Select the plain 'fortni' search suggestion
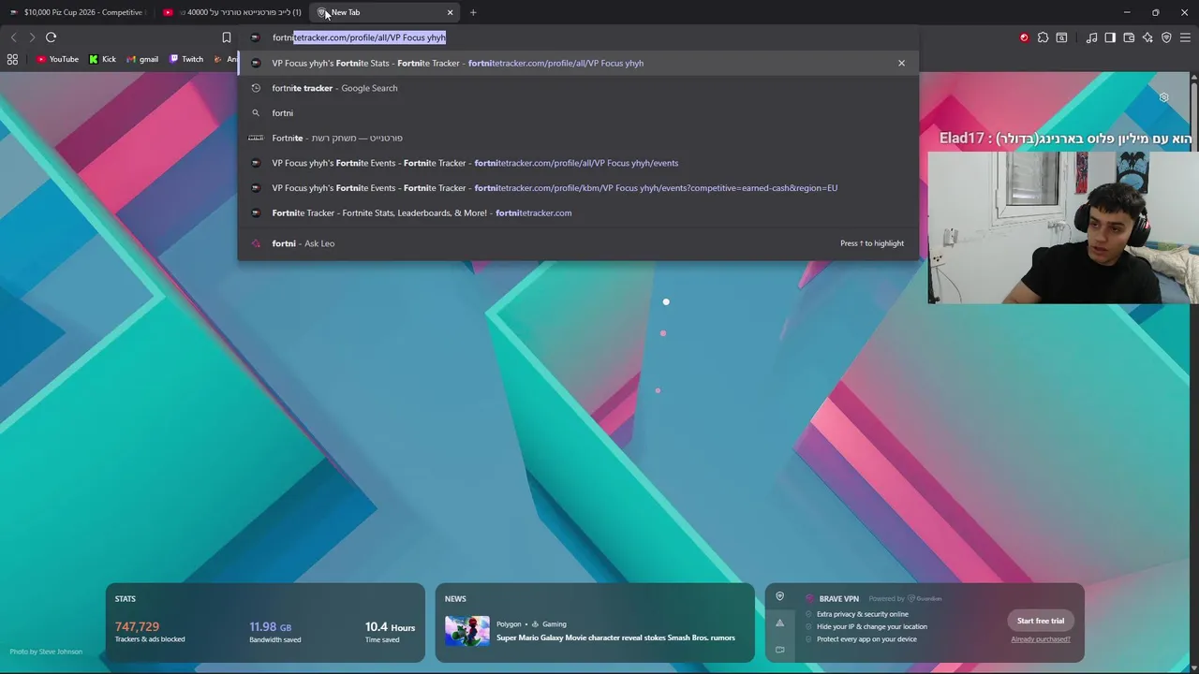The image size is (1199, 674). click(578, 112)
